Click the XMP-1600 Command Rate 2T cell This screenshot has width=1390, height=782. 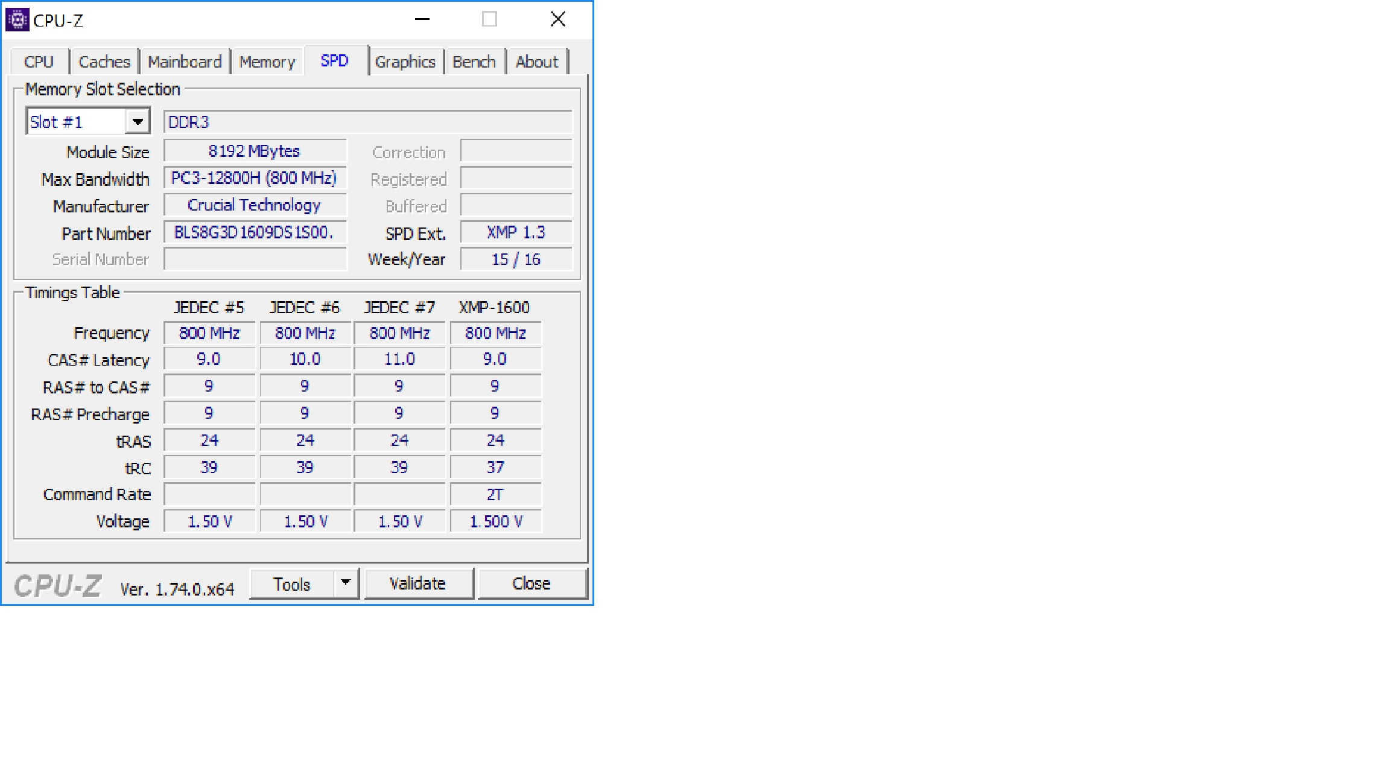tap(495, 494)
